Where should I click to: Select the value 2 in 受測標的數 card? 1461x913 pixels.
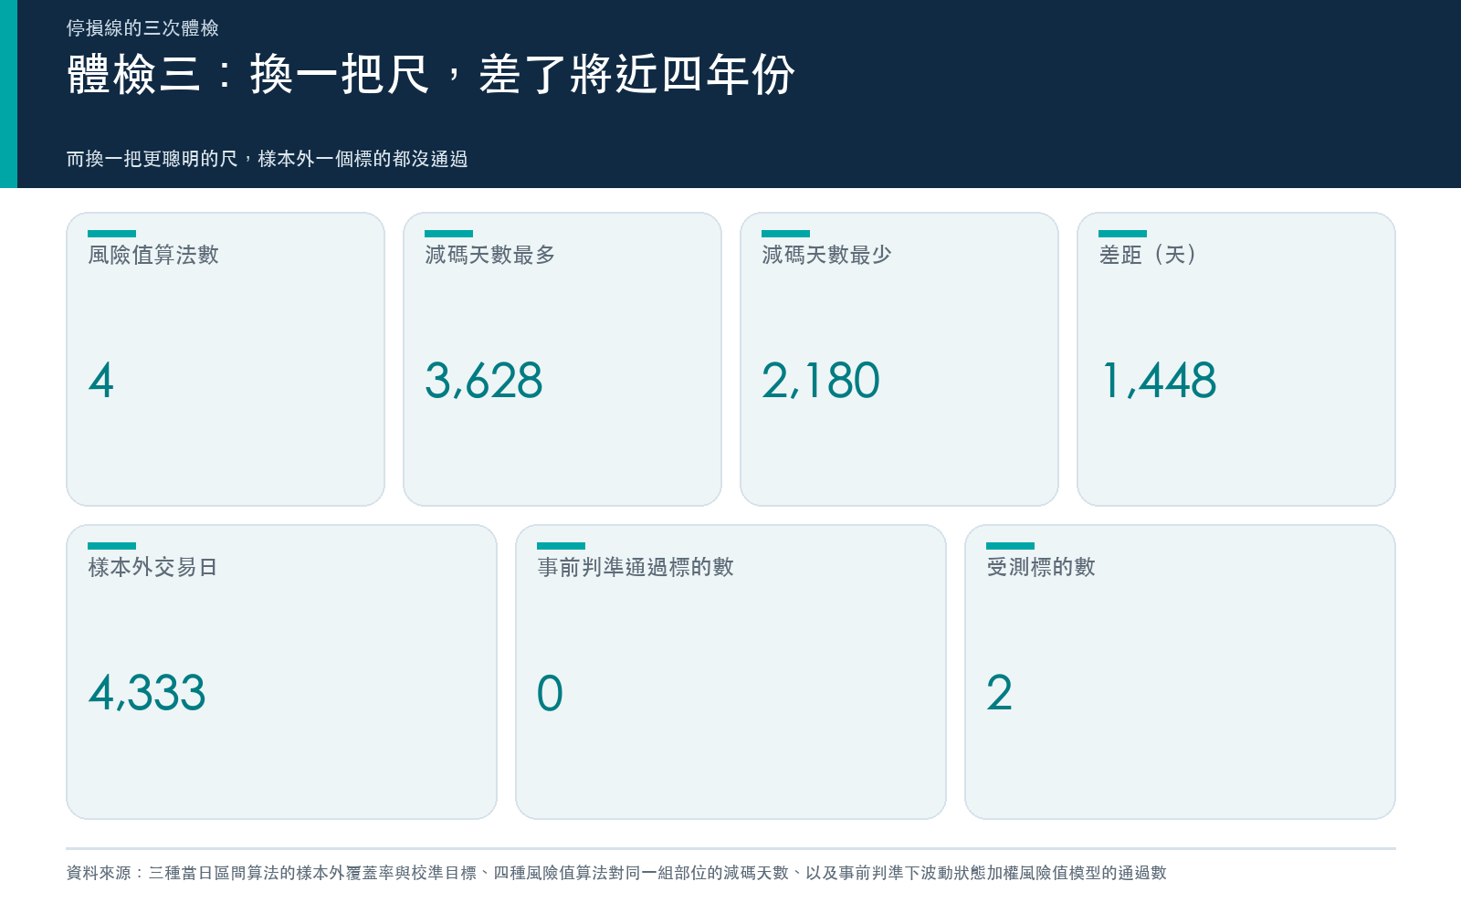(x=1000, y=693)
